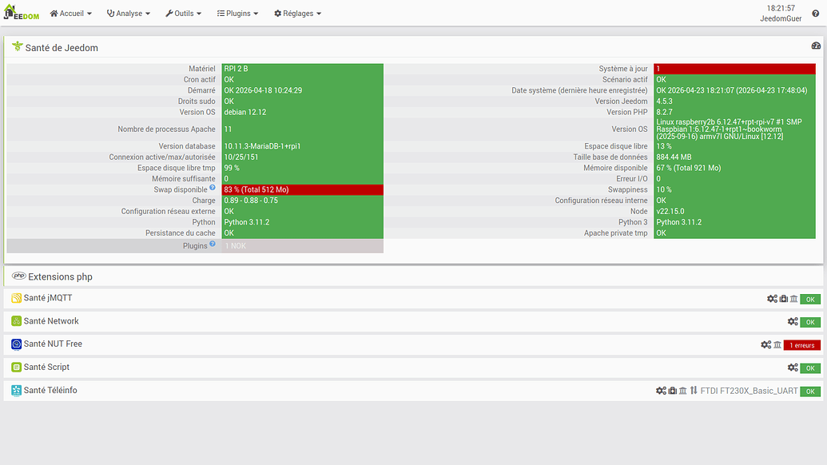
Task: Open the Réglages menu
Action: point(297,13)
